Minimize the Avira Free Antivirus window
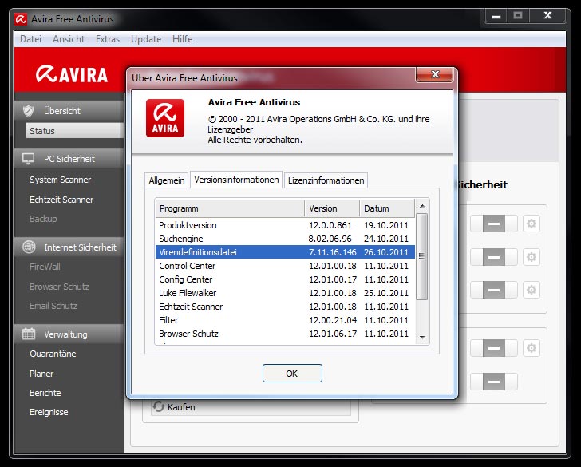 click(496, 16)
